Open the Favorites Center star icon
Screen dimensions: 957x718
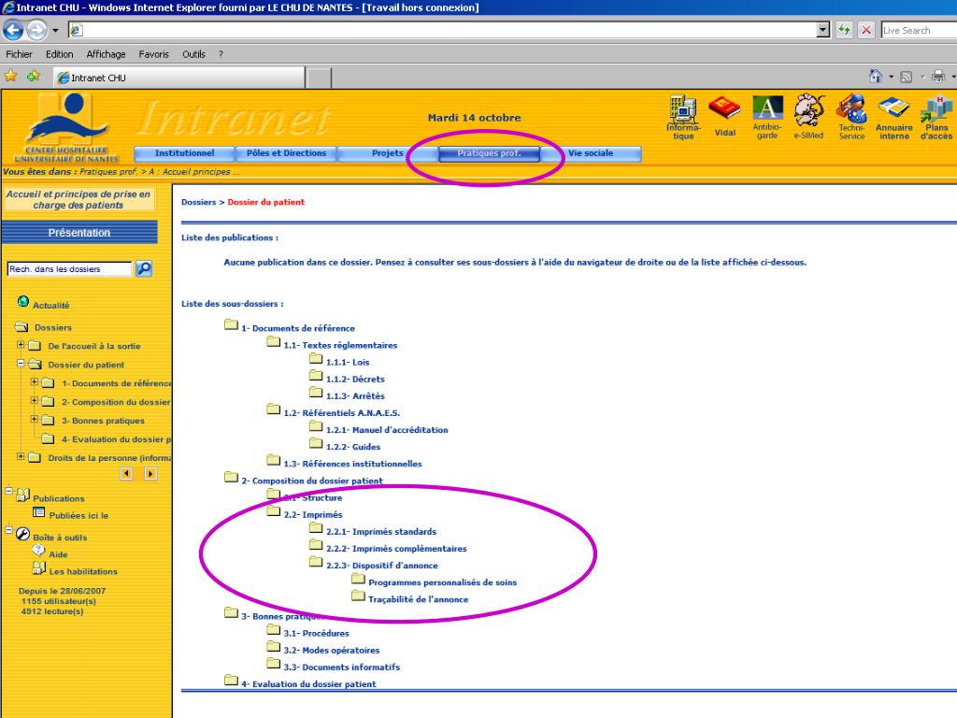click(10, 76)
